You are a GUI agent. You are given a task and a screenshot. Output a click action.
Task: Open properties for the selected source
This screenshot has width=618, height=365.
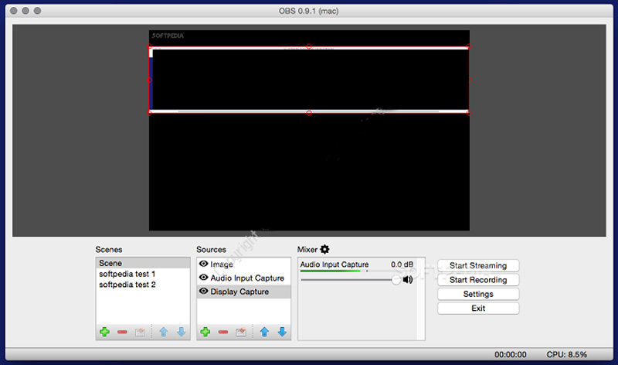pos(241,332)
